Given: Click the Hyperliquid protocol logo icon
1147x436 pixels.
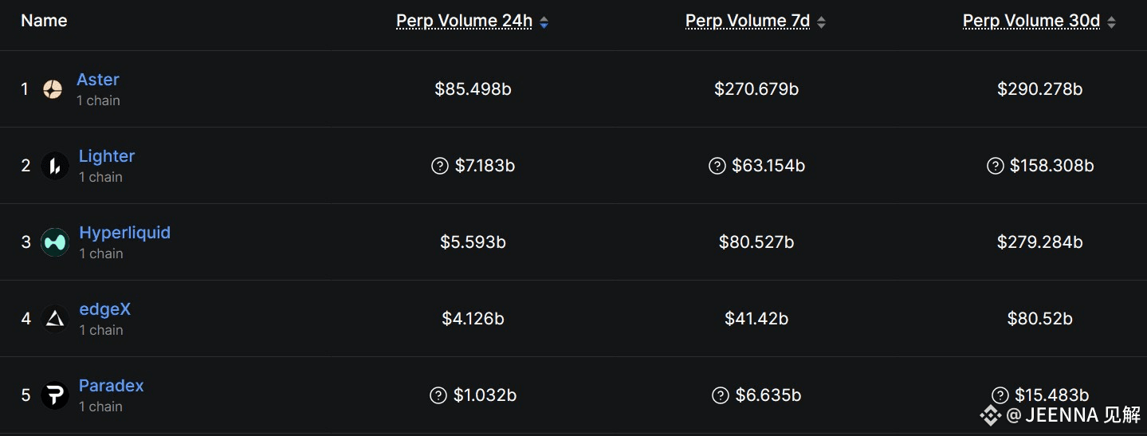Looking at the screenshot, I should coord(55,242).
